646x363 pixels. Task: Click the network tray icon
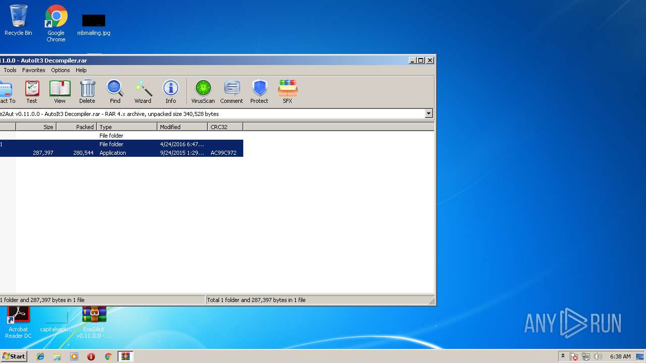(586, 356)
